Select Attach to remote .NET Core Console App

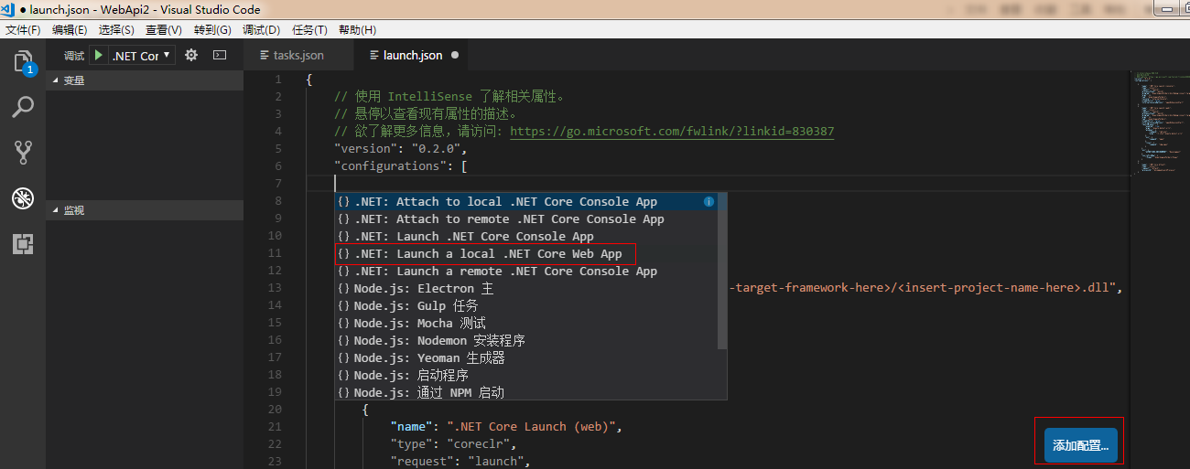(531, 219)
